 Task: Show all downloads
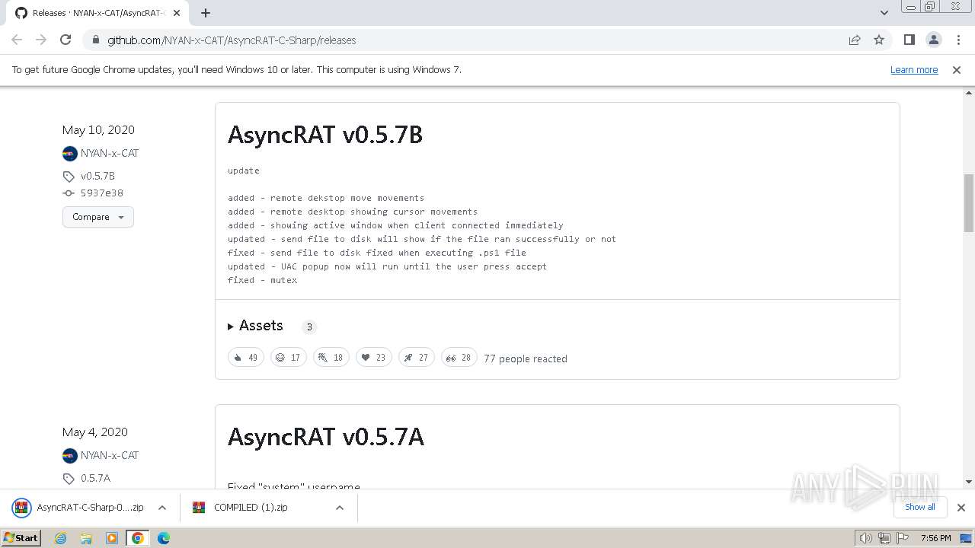920,507
